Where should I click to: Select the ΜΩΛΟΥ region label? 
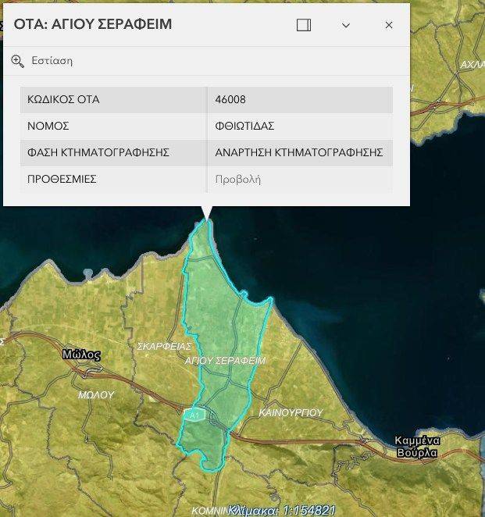coord(96,395)
